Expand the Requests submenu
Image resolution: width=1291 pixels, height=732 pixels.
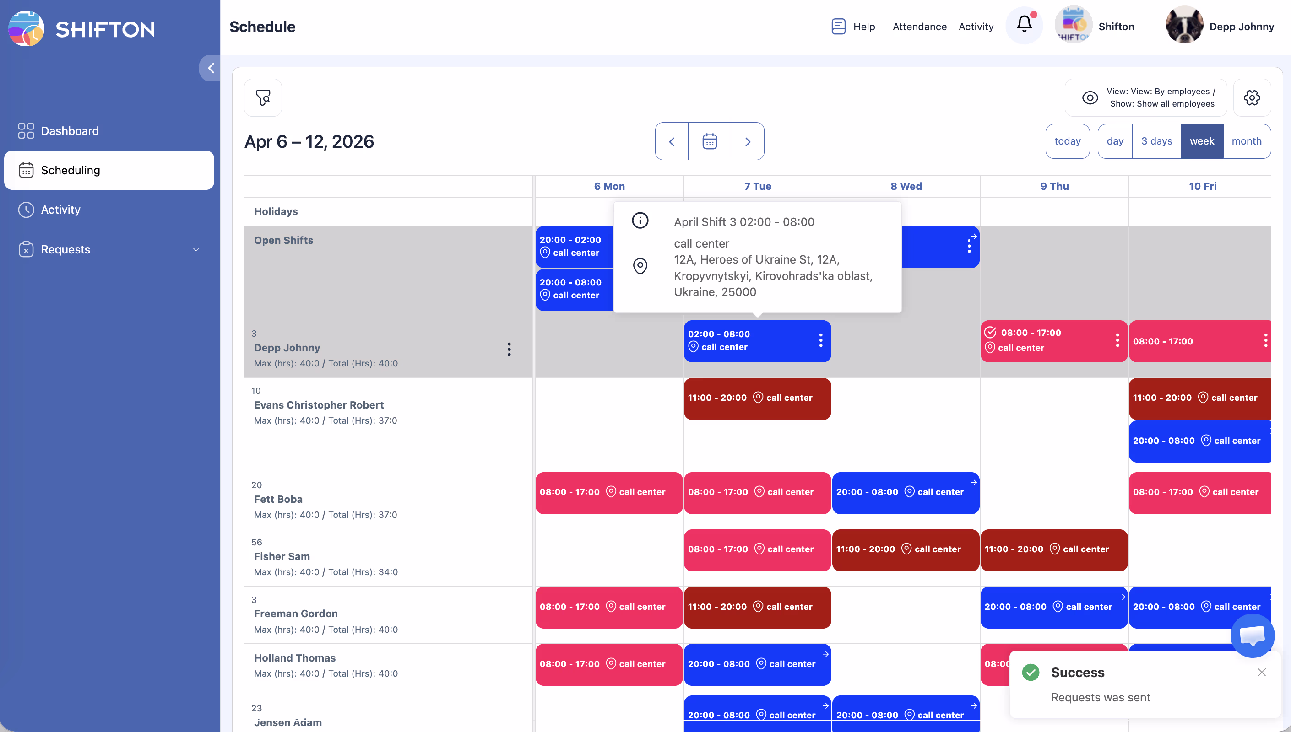[196, 249]
